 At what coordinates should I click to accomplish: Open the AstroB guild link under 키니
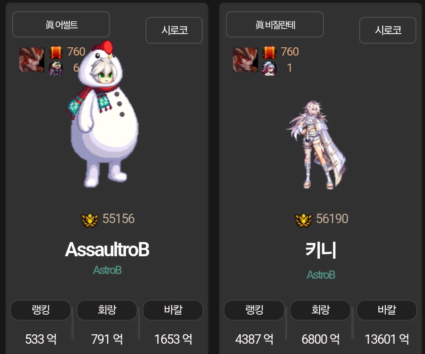click(321, 275)
